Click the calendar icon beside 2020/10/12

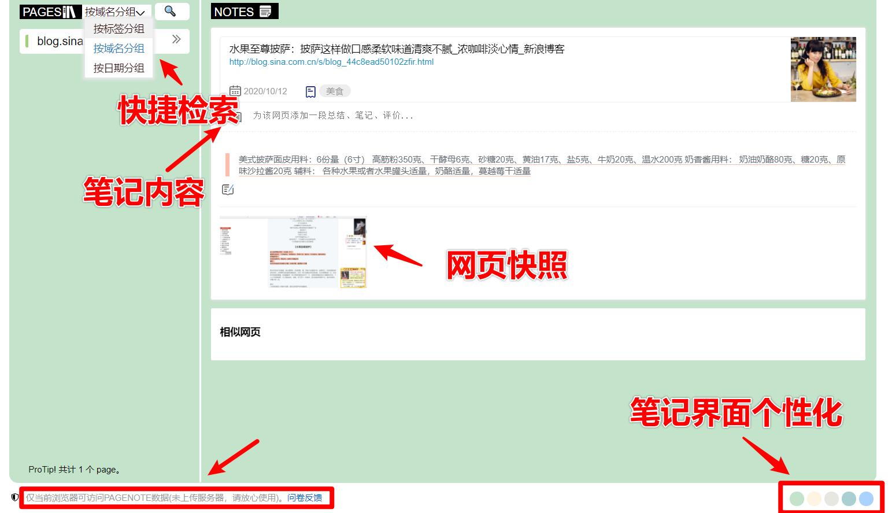pyautogui.click(x=235, y=90)
